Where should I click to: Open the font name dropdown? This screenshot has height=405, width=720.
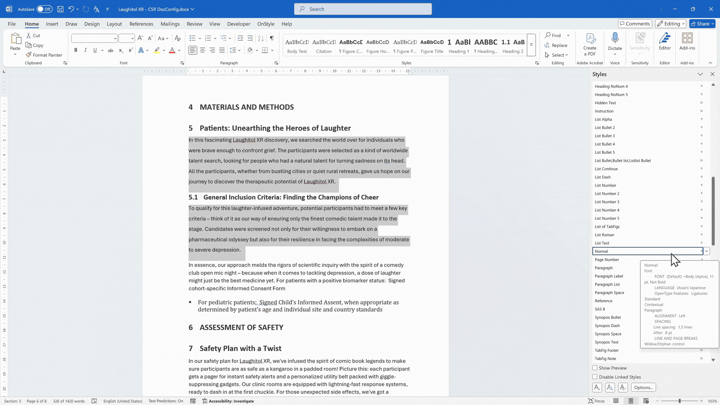tap(115, 38)
